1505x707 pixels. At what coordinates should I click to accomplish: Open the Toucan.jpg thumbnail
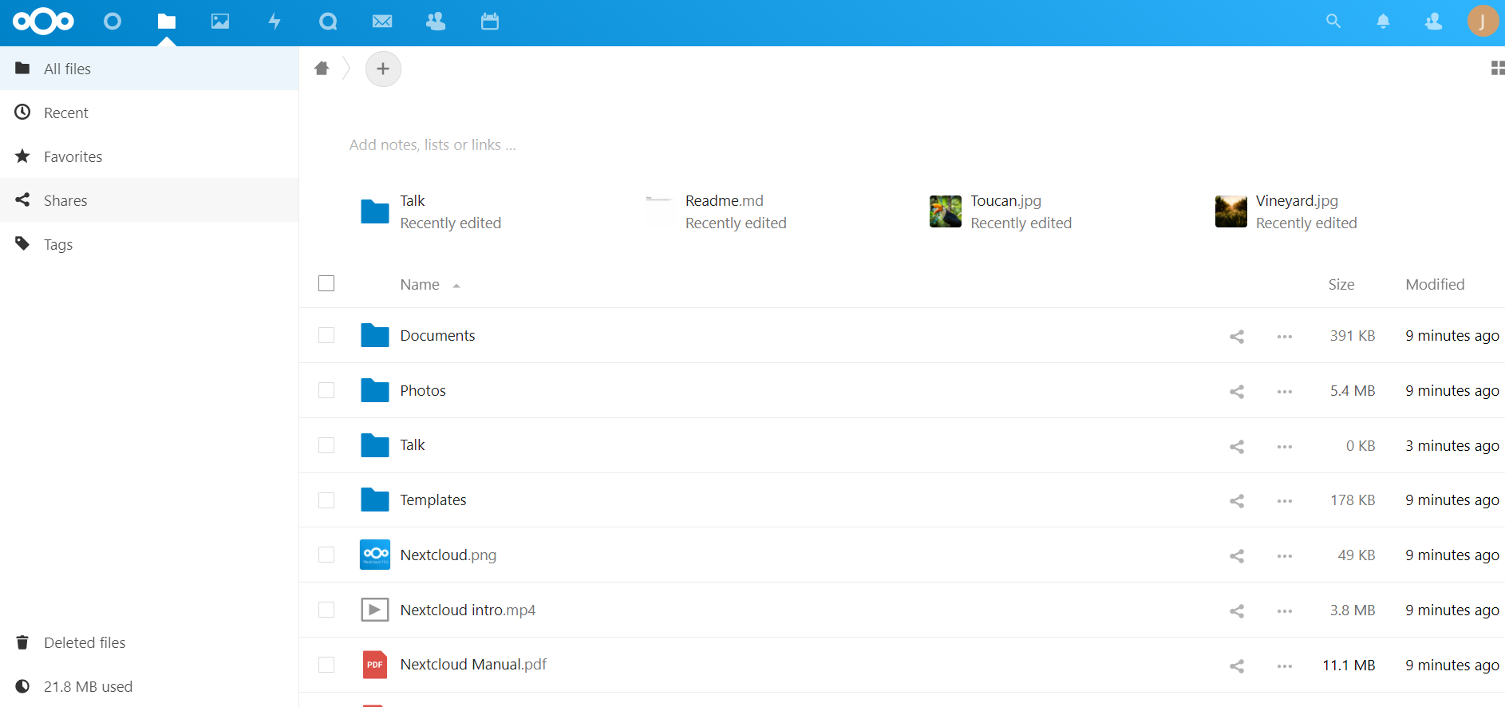tap(945, 211)
